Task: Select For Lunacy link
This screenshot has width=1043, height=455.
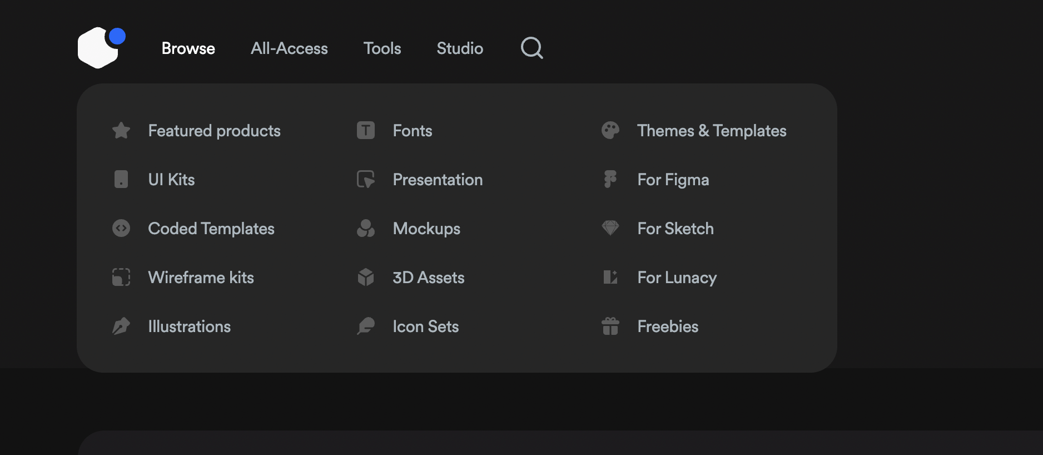Action: [x=677, y=278]
